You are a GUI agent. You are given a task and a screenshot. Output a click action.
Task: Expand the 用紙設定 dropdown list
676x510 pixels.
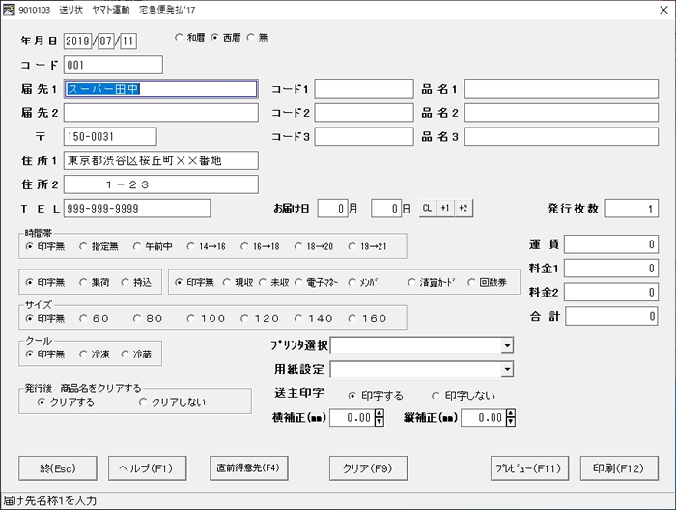tap(507, 369)
